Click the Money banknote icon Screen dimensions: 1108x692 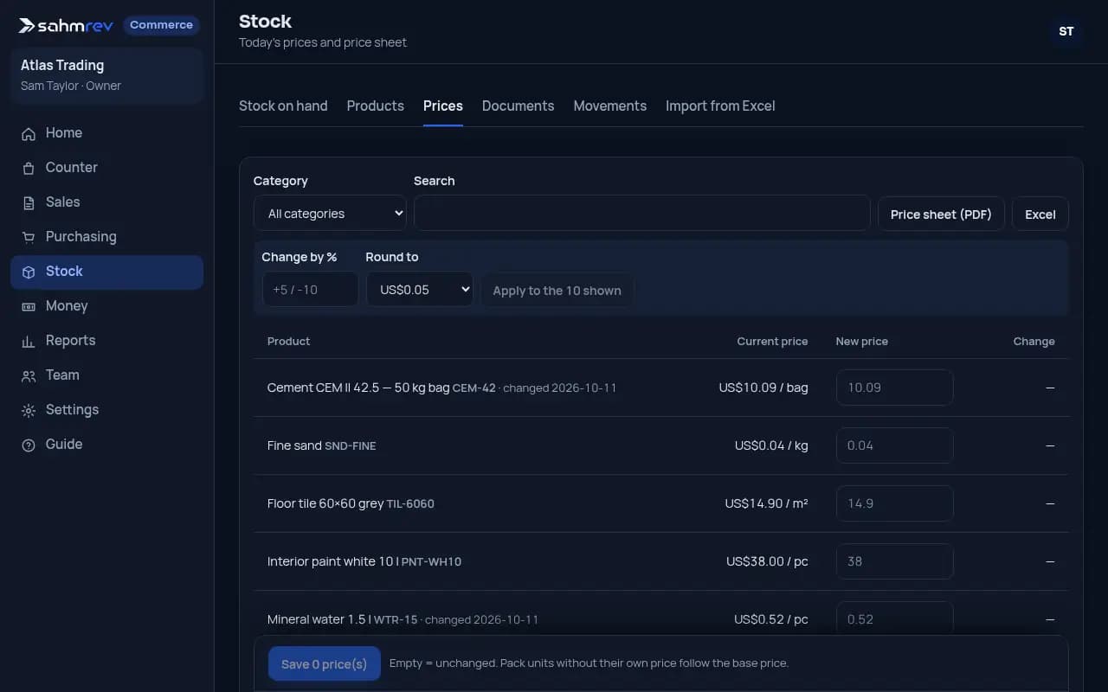(29, 306)
